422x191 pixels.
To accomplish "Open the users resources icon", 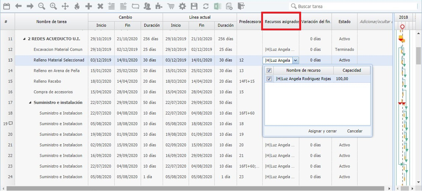I will pos(147,6).
